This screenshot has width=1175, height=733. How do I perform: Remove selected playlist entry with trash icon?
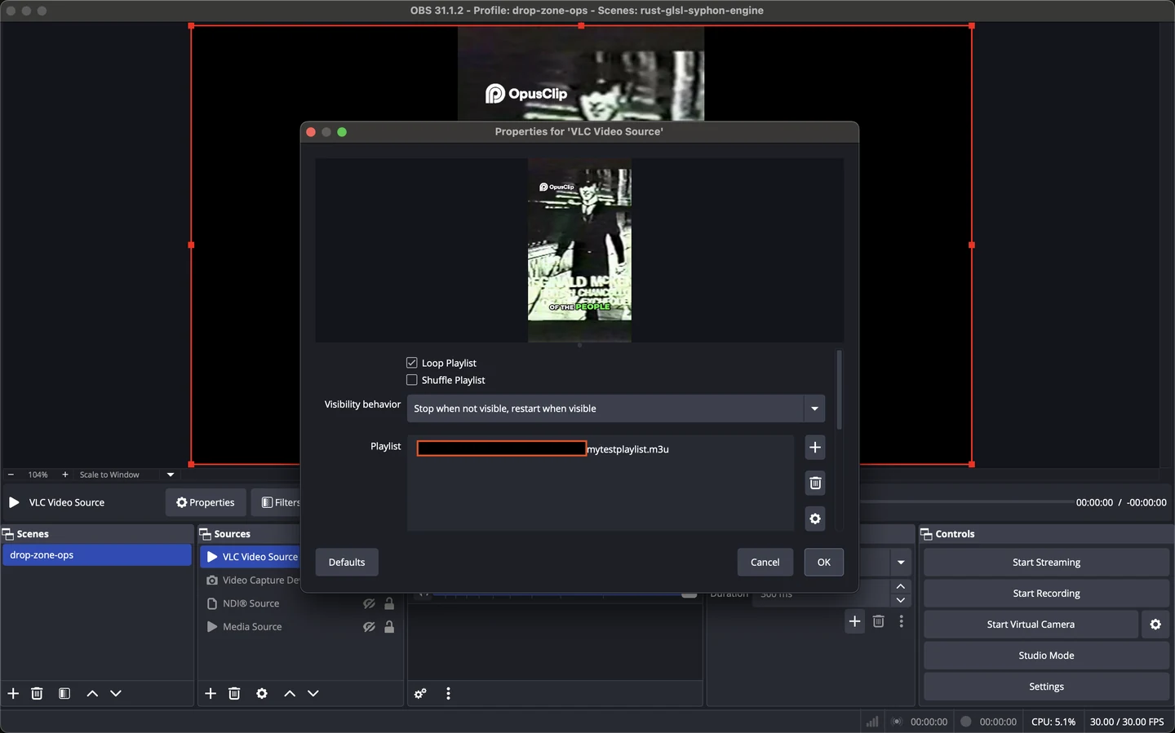click(x=814, y=484)
